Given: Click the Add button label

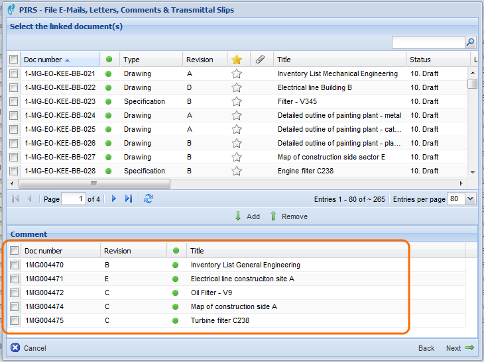Looking at the screenshot, I should click(253, 216).
